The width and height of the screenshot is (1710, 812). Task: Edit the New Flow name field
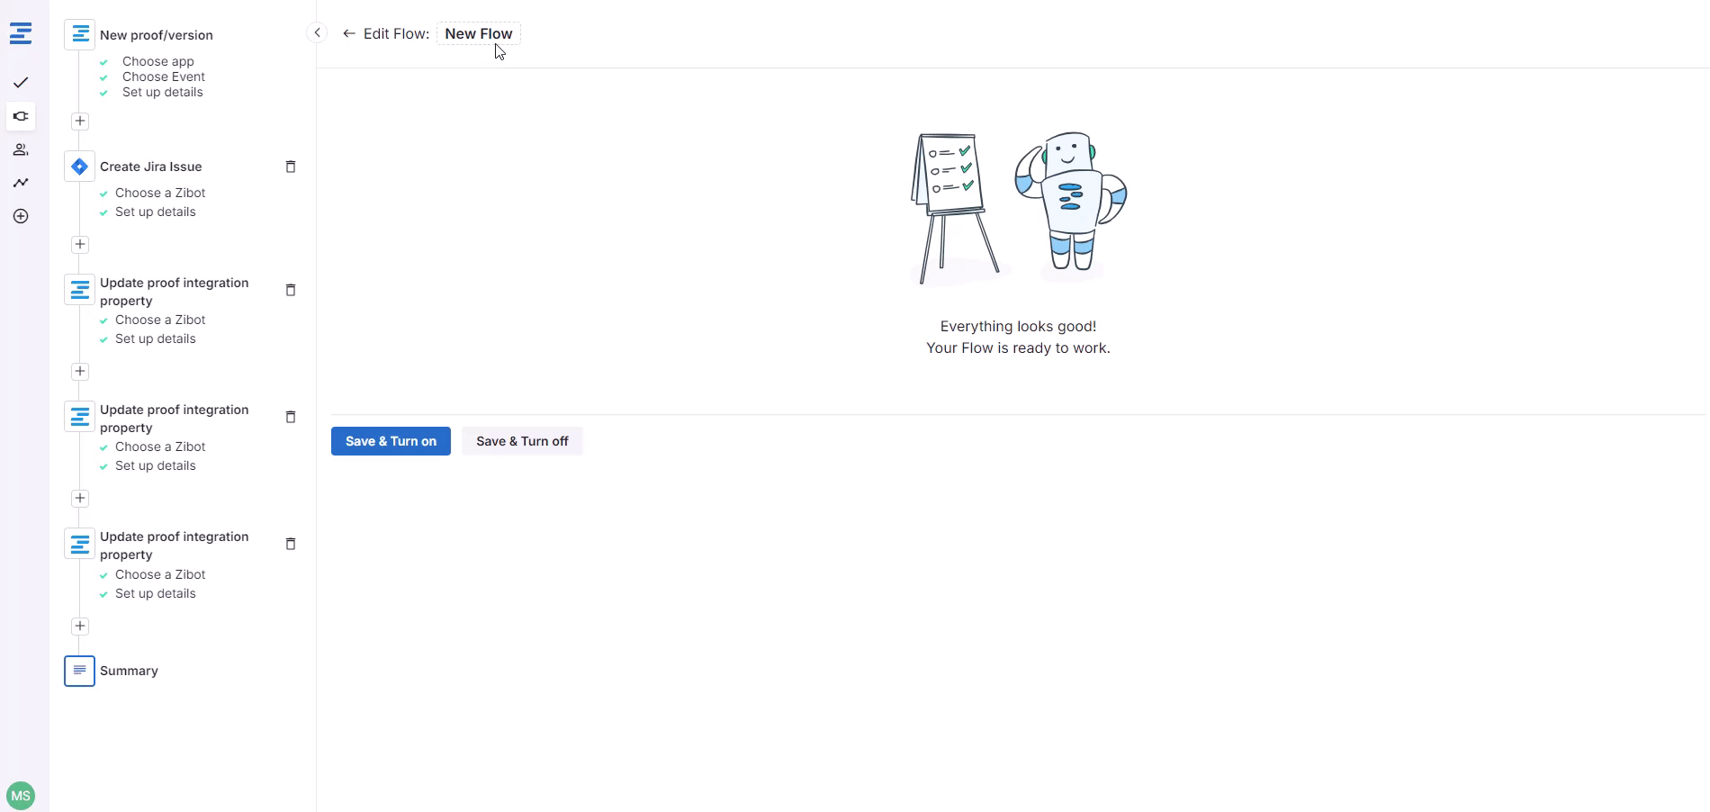[478, 34]
